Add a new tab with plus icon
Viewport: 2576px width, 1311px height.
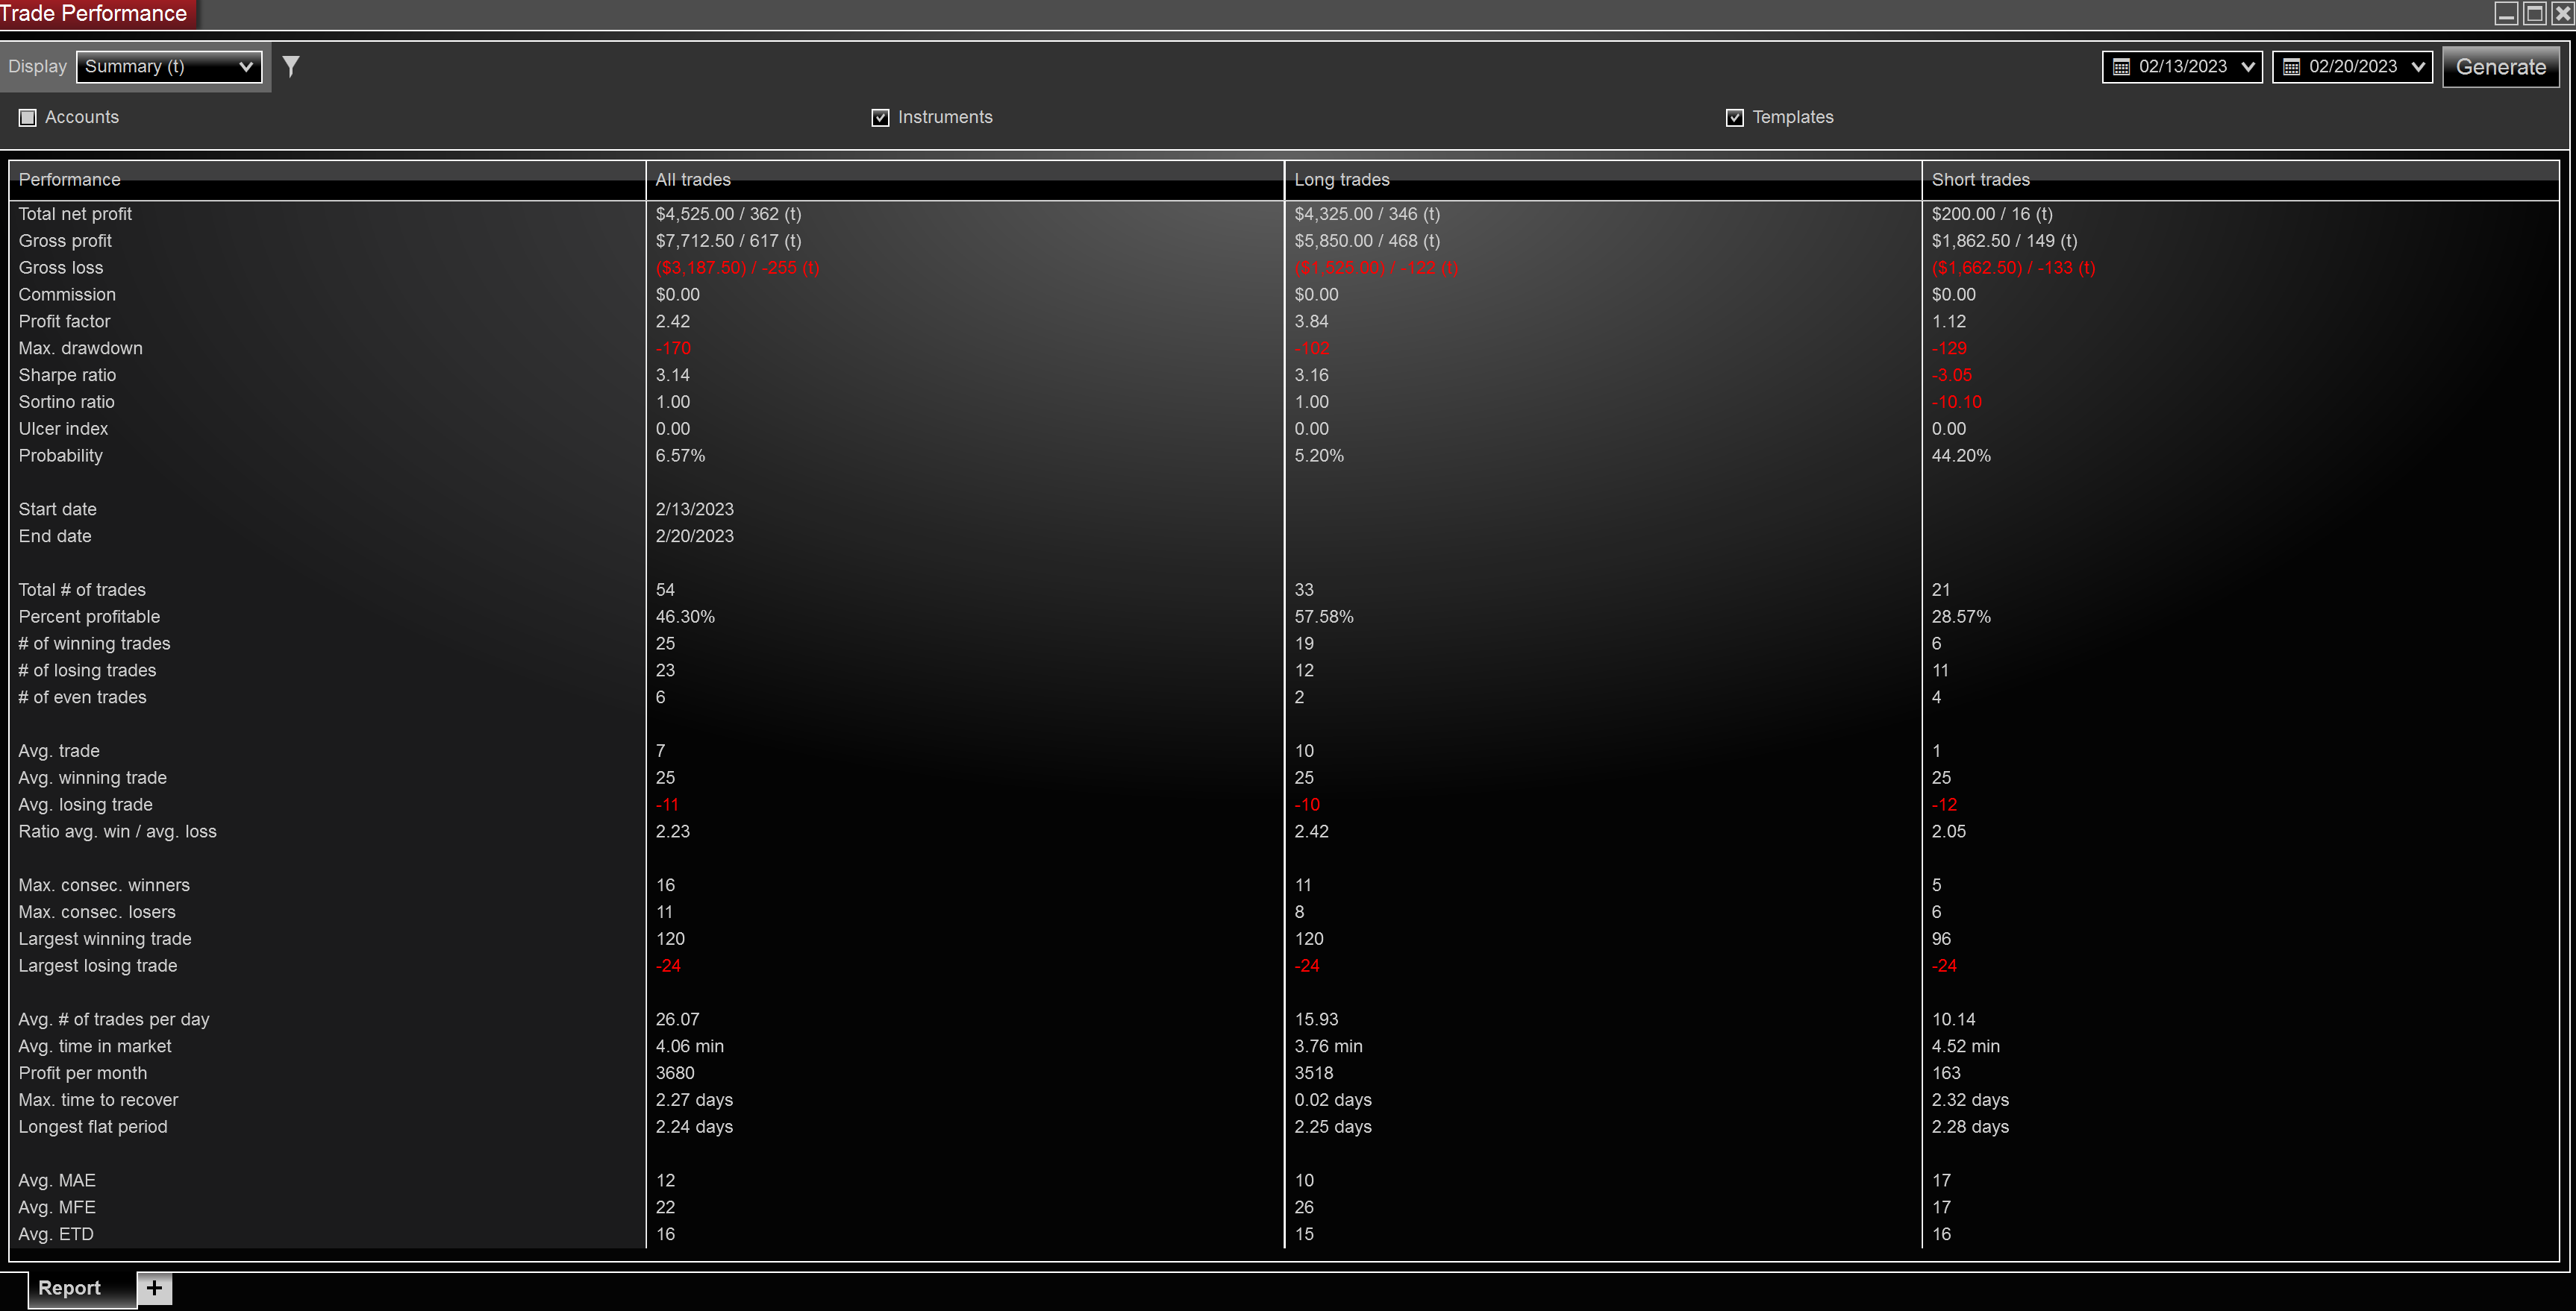tap(154, 1288)
